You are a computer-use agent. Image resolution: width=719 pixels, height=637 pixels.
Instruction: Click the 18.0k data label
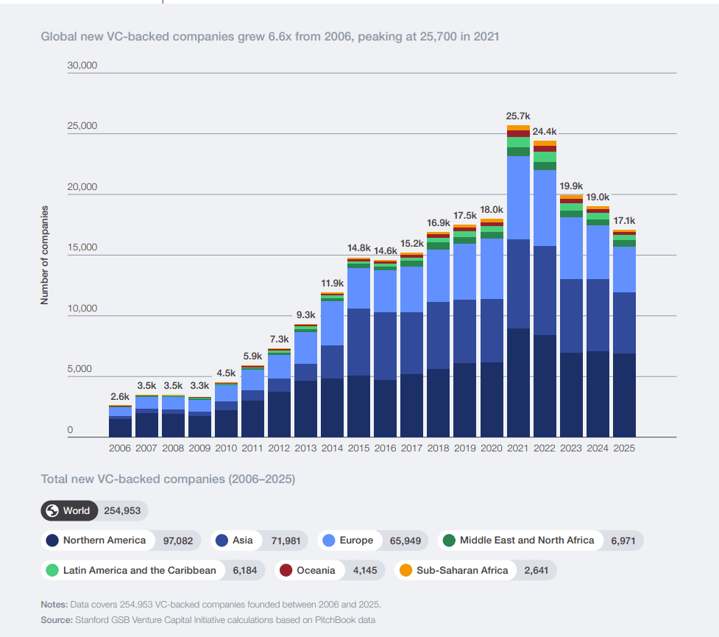(x=492, y=210)
